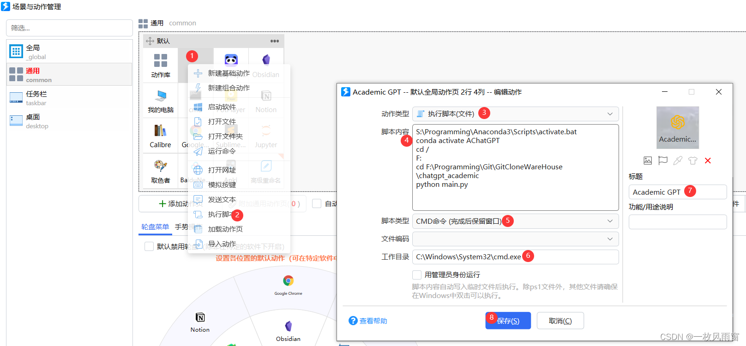Click the 功能/用途说明 description field
The width and height of the screenshot is (746, 346).
677,222
